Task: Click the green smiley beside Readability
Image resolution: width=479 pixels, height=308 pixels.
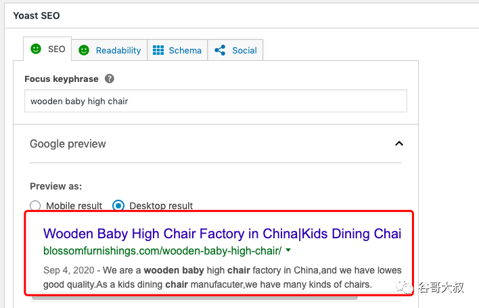Action: [x=84, y=50]
